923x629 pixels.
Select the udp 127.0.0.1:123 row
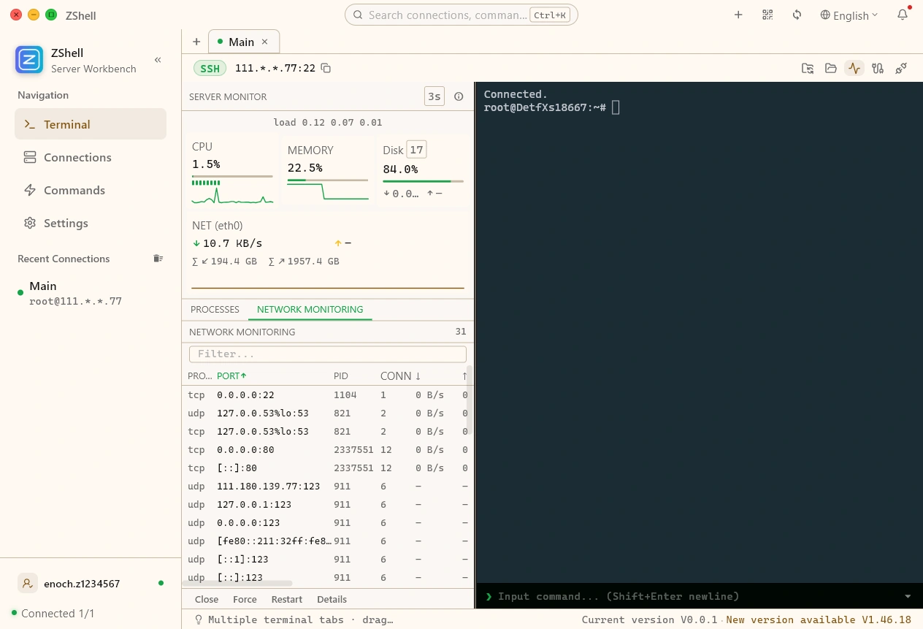(x=325, y=505)
